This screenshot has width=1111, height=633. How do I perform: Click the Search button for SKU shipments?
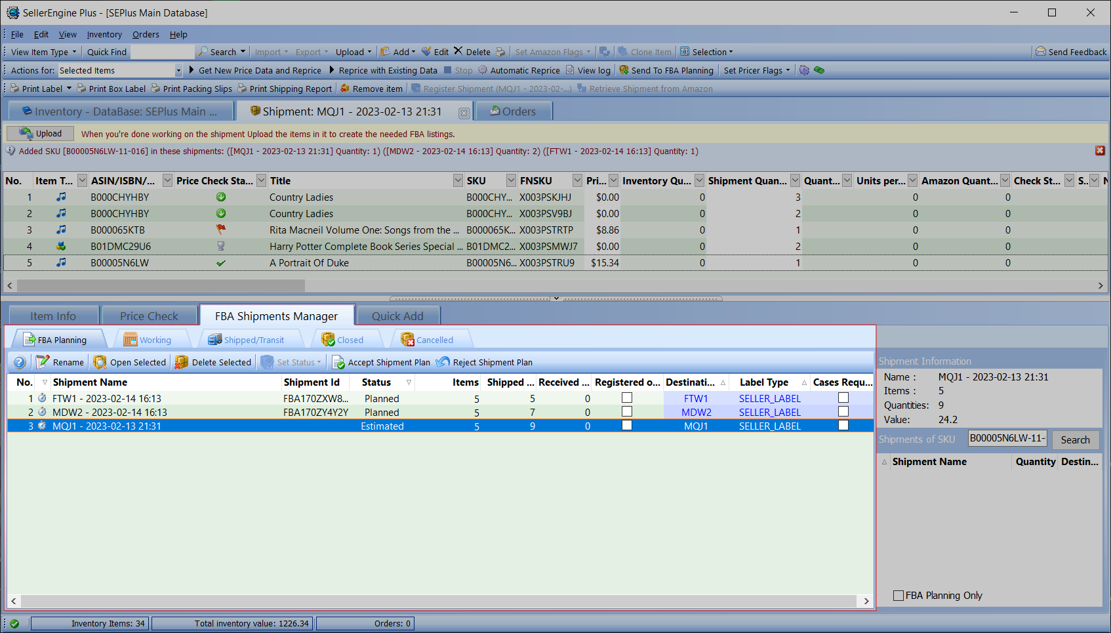pos(1075,440)
